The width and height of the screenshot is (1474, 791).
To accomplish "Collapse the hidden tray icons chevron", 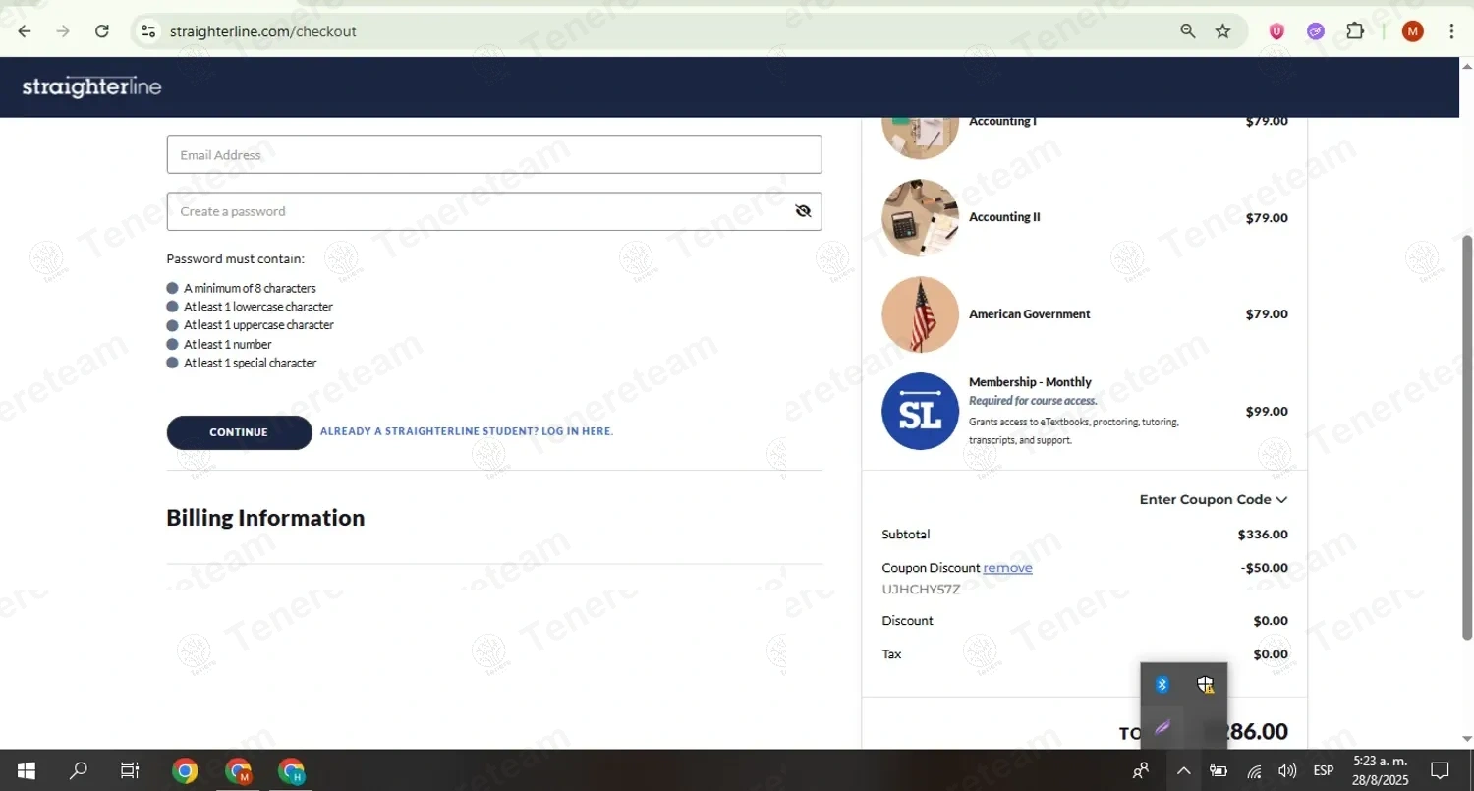I will [1184, 771].
